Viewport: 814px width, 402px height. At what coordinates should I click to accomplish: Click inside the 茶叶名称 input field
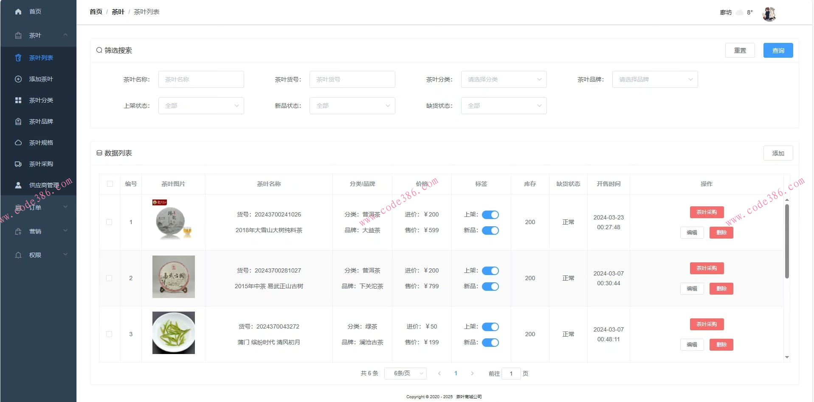(201, 79)
